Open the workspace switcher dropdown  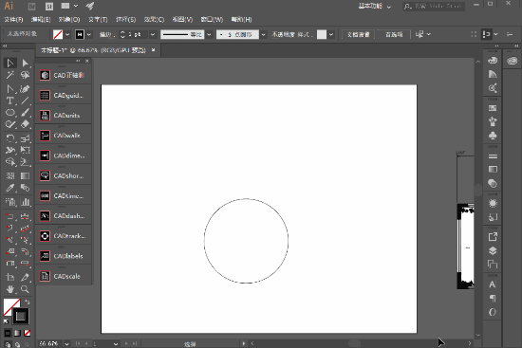pyautogui.click(x=375, y=7)
